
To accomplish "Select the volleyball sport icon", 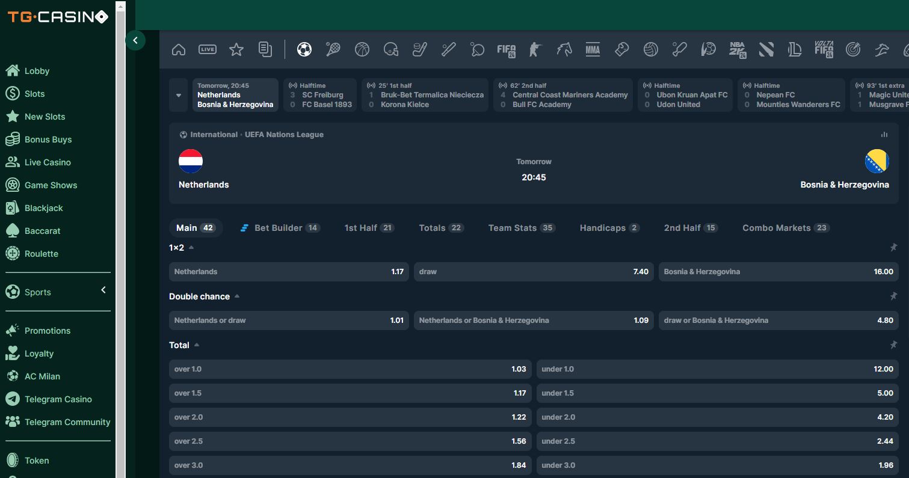I will 651,49.
